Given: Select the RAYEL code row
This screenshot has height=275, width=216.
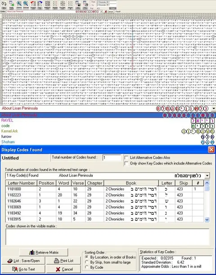Looking at the screenshot, I should pyautogui.click(x=108, y=120).
